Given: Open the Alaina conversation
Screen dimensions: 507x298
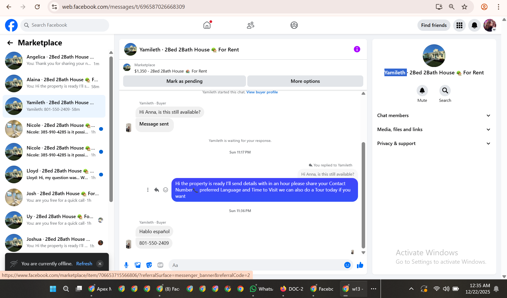Looking at the screenshot, I should pyautogui.click(x=54, y=83).
